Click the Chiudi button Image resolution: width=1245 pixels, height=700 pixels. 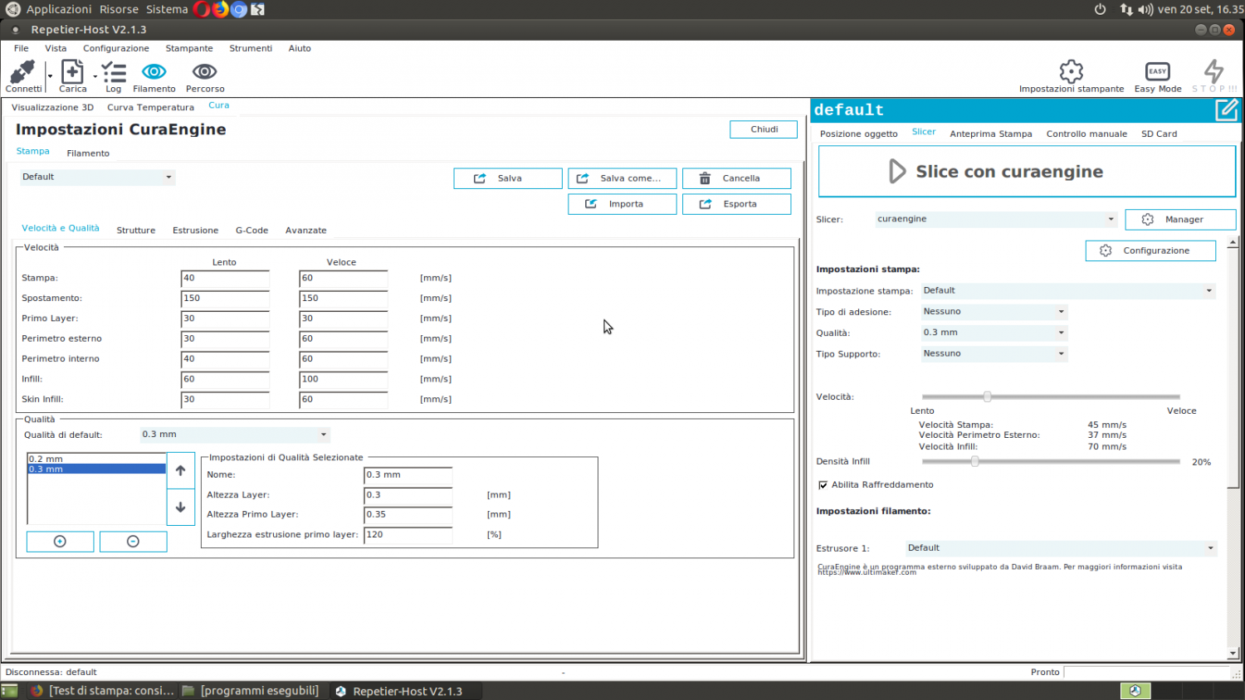[764, 129]
